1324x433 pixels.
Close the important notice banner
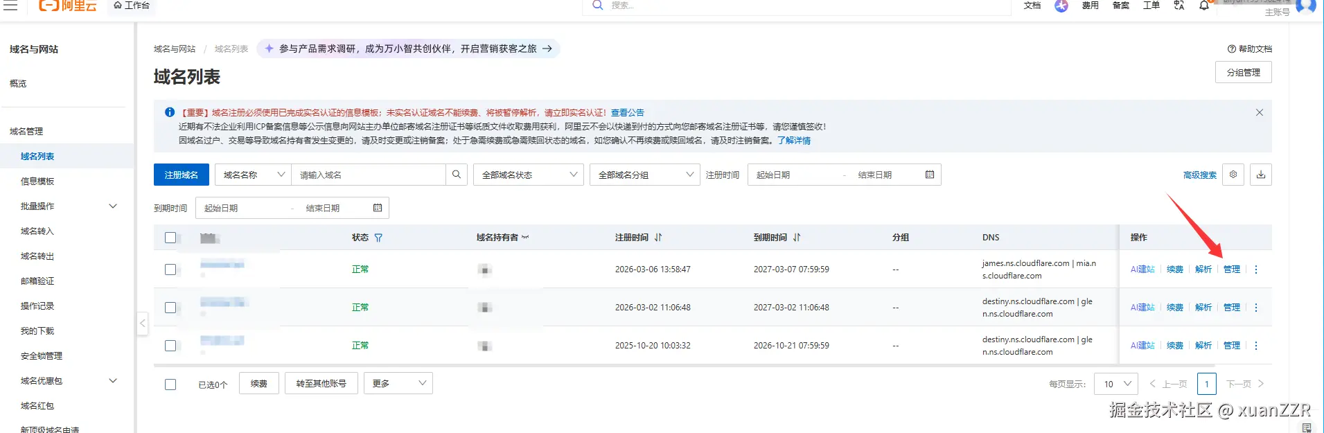(x=1260, y=112)
